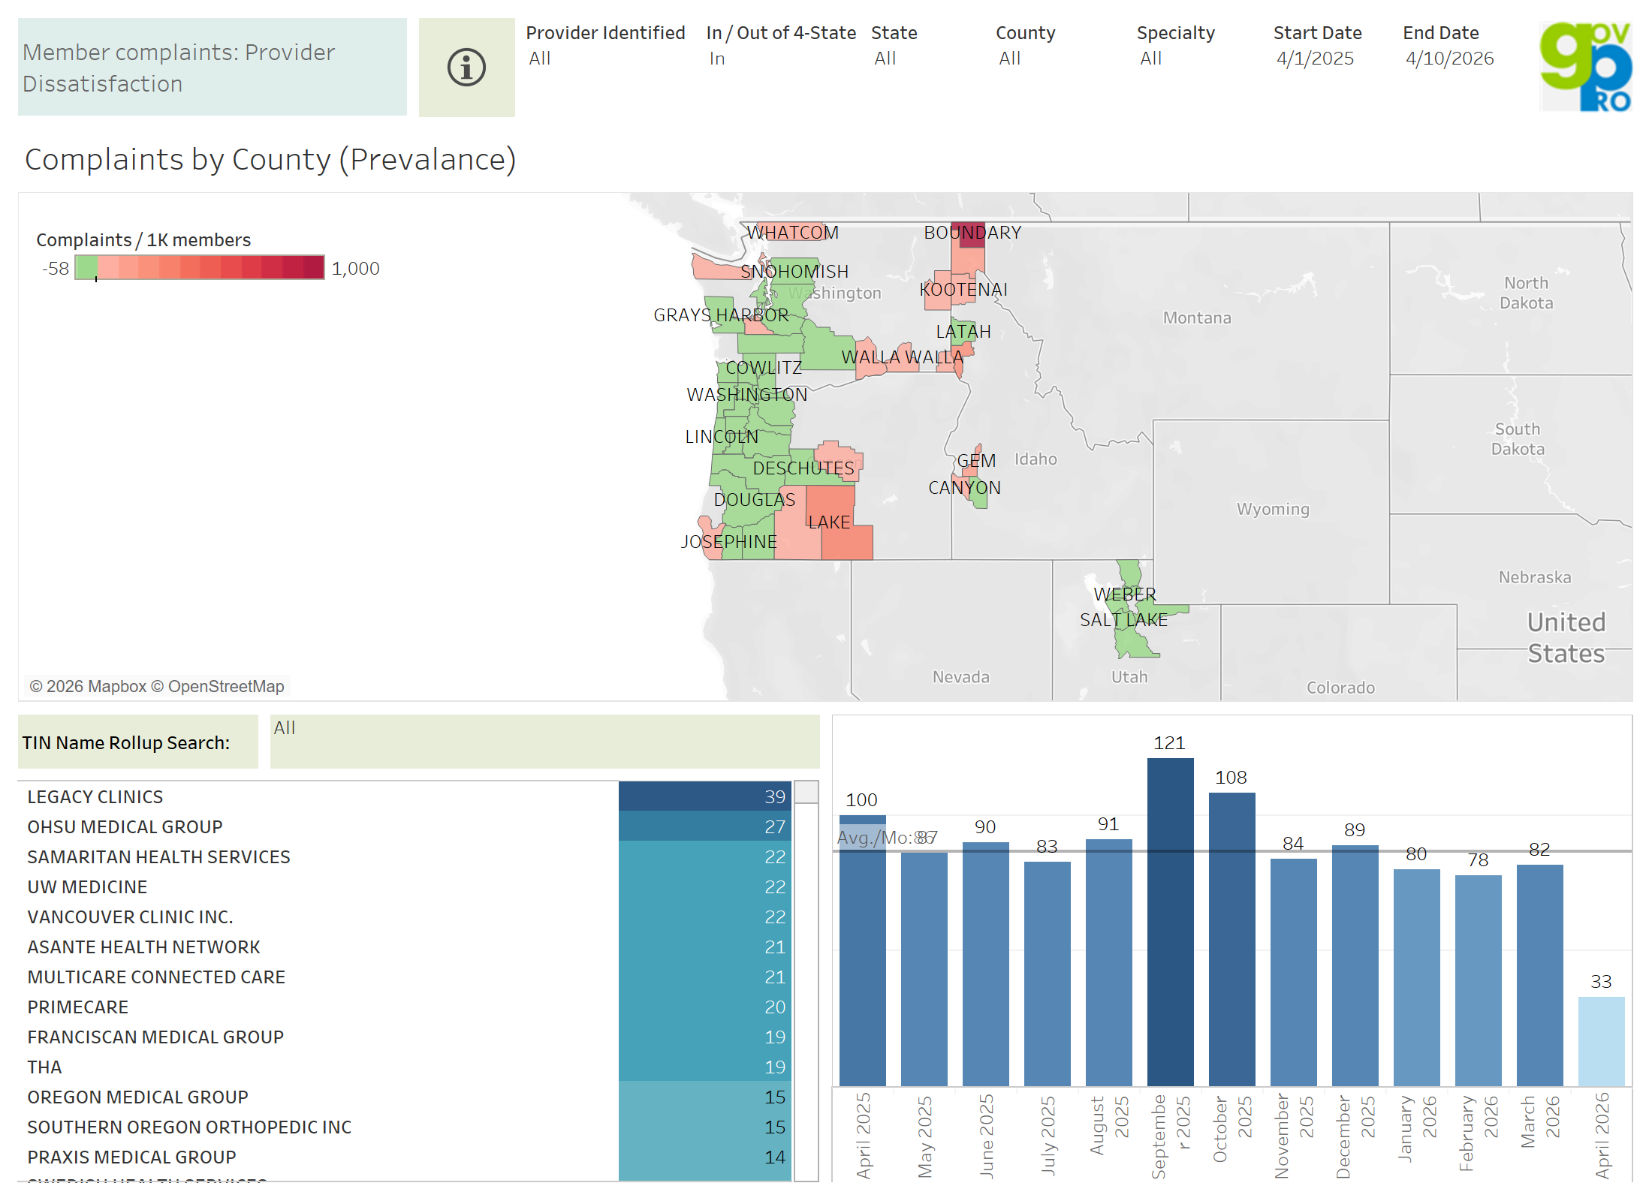Image resolution: width=1652 pixels, height=1201 pixels.
Task: Click the provider list scrollbar thumb
Action: (x=806, y=792)
